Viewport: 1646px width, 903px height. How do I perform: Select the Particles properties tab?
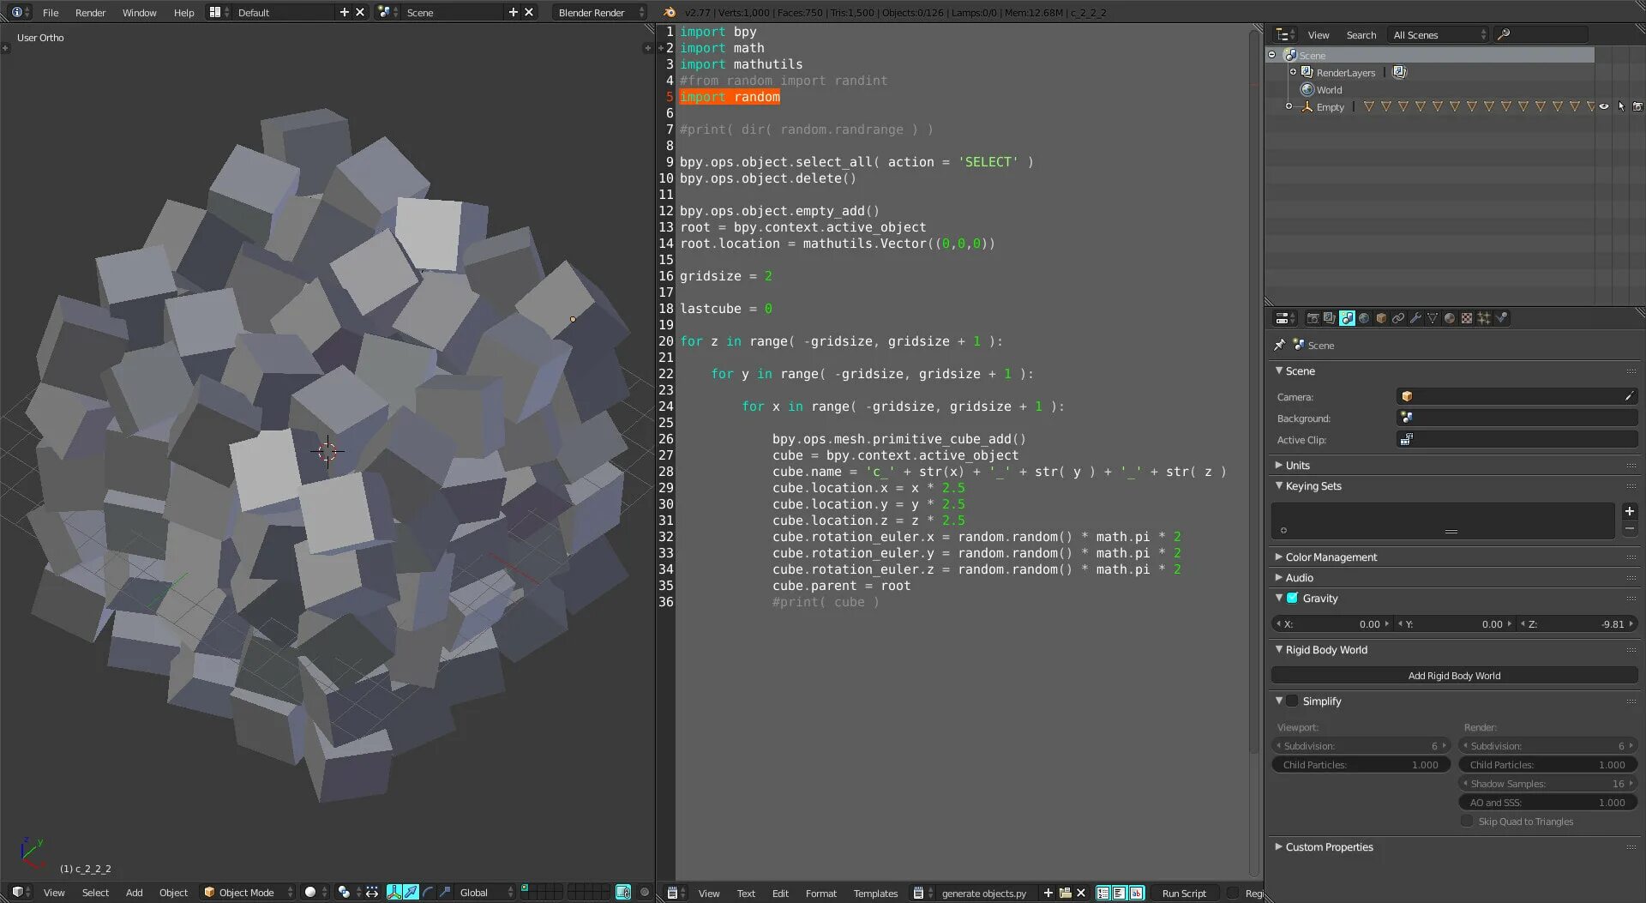[1484, 318]
